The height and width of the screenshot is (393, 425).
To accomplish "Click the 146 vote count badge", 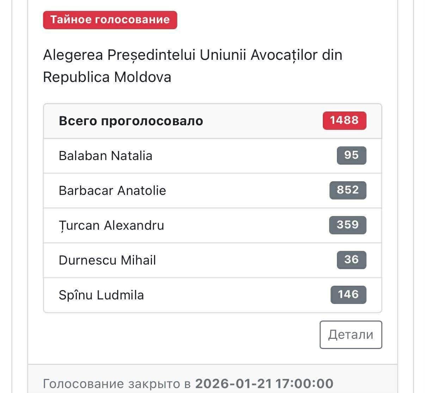I will 348,295.
